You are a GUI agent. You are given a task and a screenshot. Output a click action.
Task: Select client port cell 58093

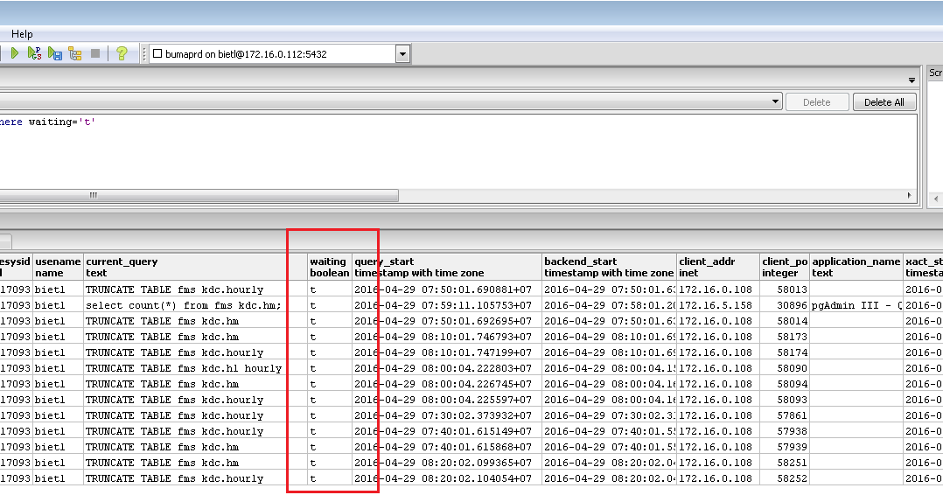coord(785,400)
